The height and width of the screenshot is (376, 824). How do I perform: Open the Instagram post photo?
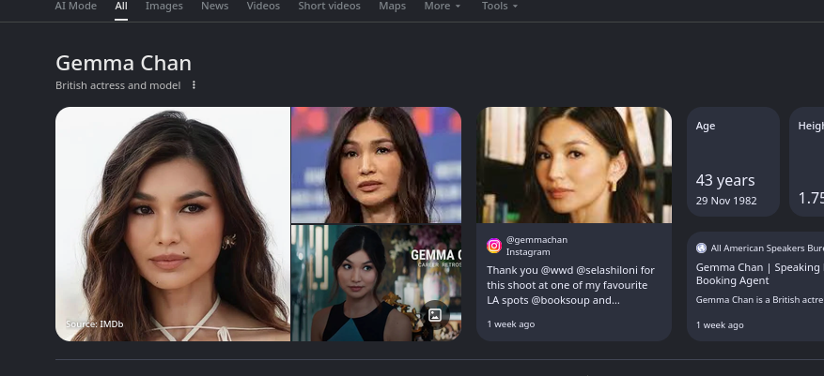[574, 165]
